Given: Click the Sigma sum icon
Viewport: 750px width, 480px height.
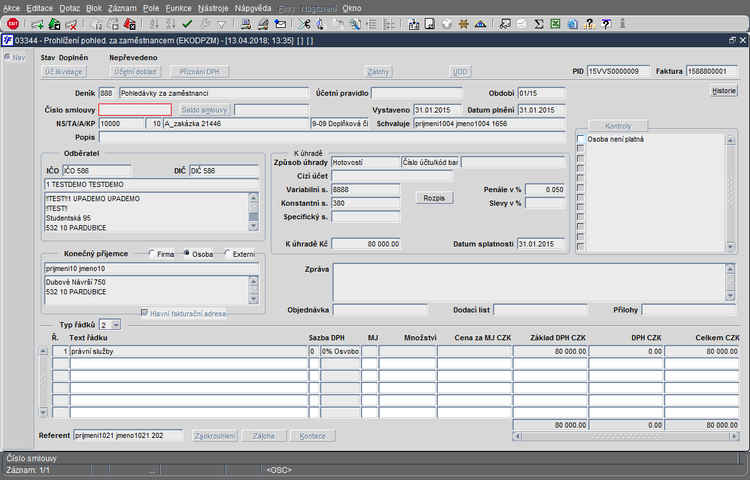Looking at the screenshot, I should click(x=539, y=24).
